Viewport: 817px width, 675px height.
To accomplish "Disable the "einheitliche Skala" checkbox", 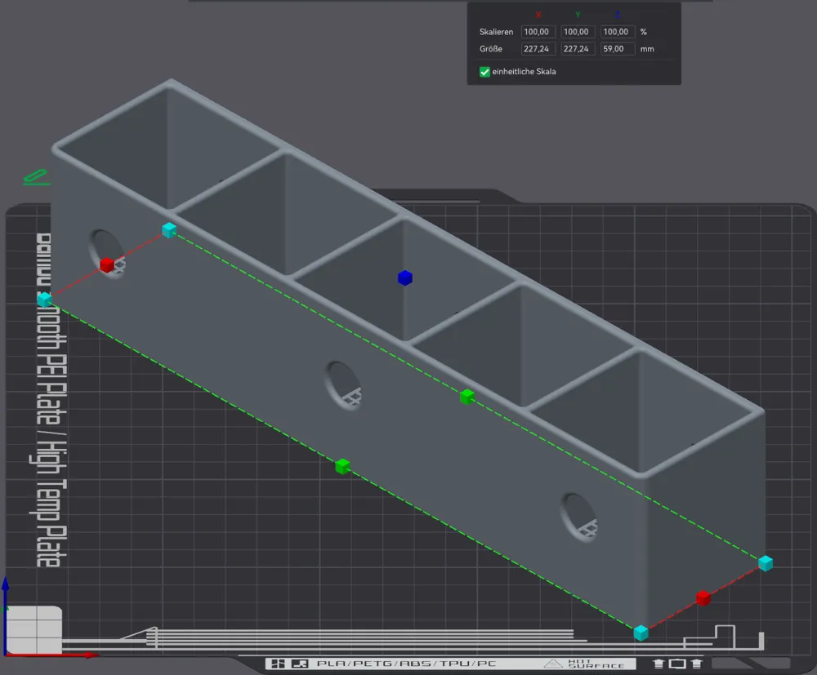I will (484, 72).
